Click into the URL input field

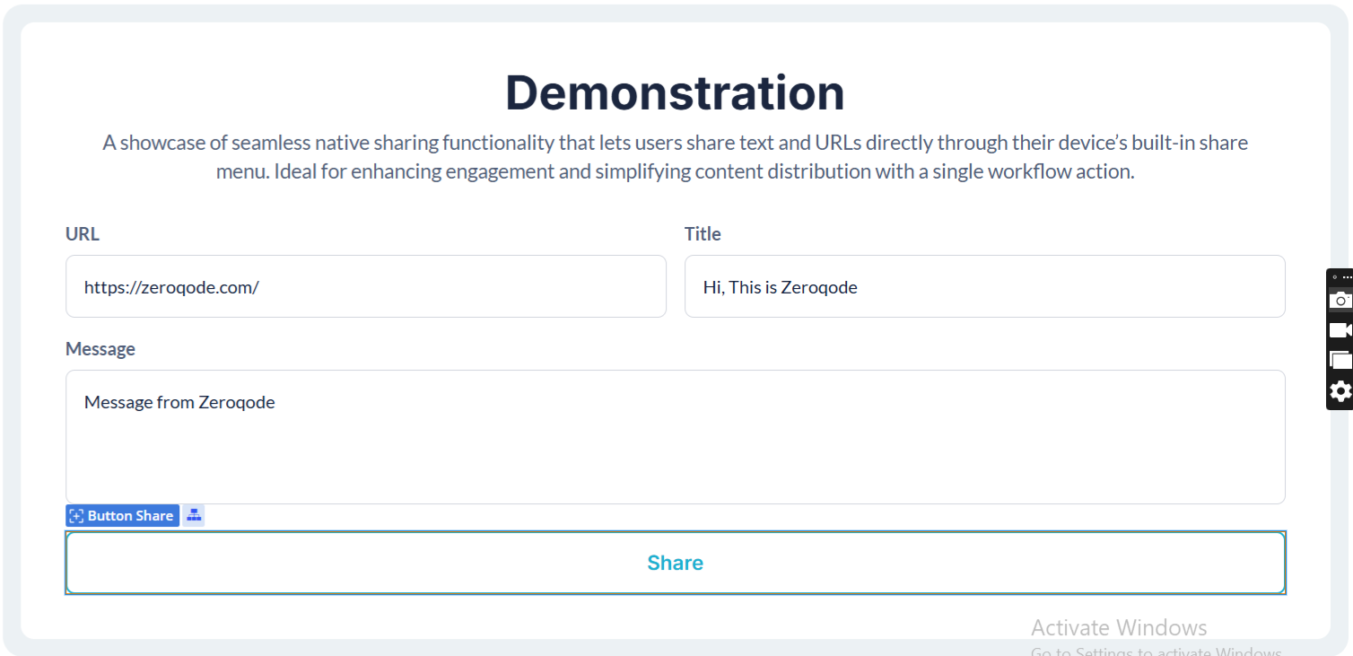[x=365, y=287]
